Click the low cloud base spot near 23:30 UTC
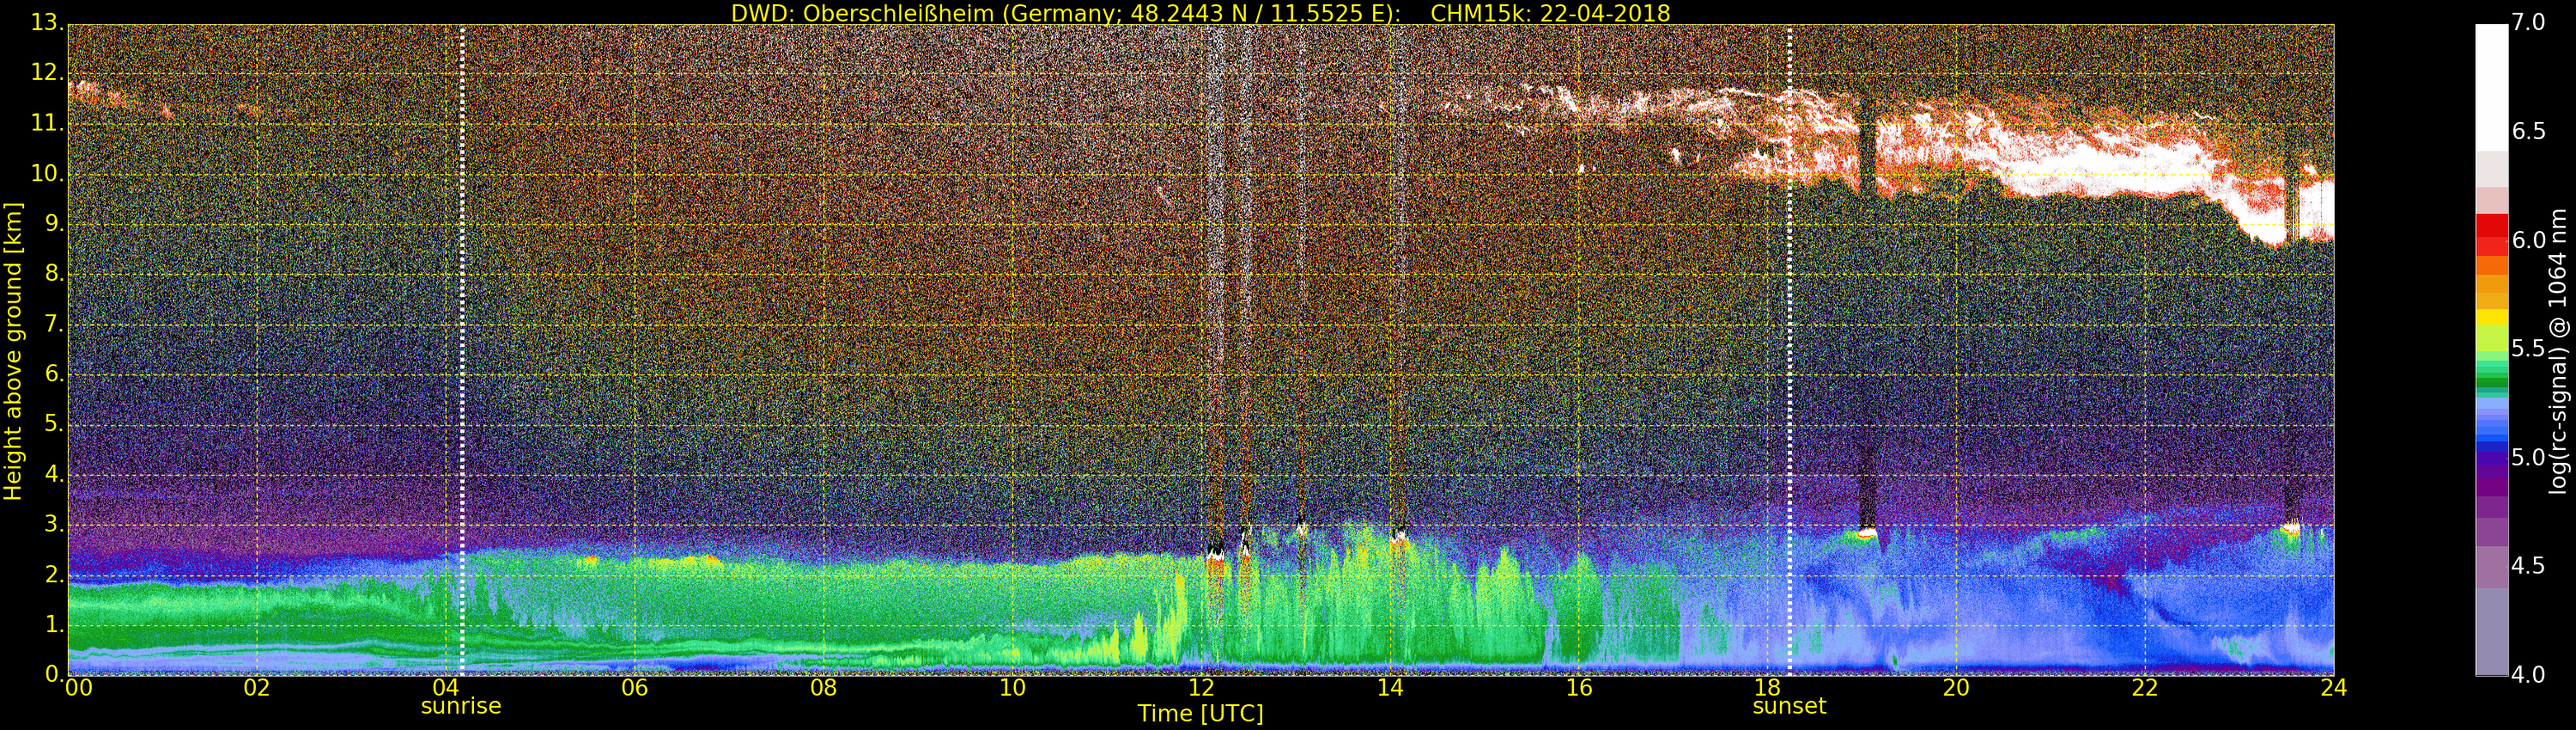The image size is (2576, 730). [x=2291, y=526]
